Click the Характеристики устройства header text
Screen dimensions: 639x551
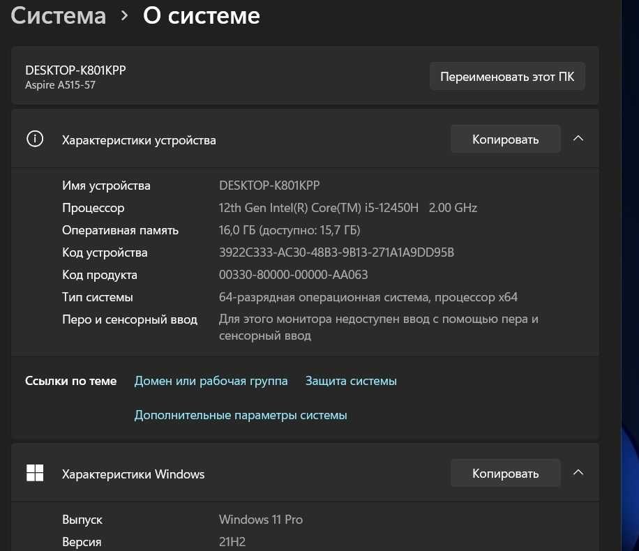(x=139, y=140)
